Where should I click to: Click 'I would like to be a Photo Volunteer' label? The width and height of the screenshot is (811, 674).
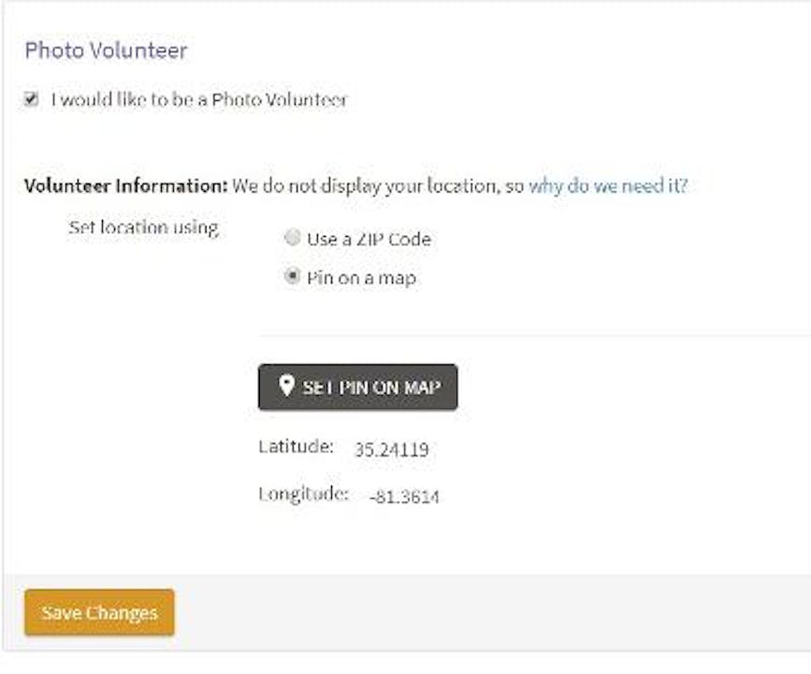pyautogui.click(x=198, y=99)
